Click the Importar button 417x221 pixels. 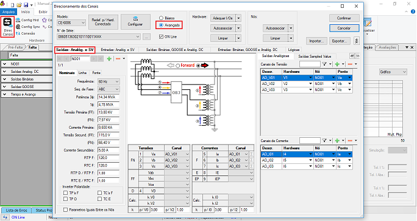point(316,41)
